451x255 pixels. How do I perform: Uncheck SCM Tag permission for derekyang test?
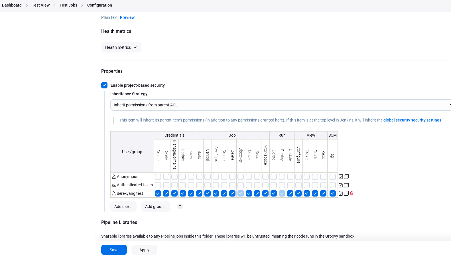(332, 193)
